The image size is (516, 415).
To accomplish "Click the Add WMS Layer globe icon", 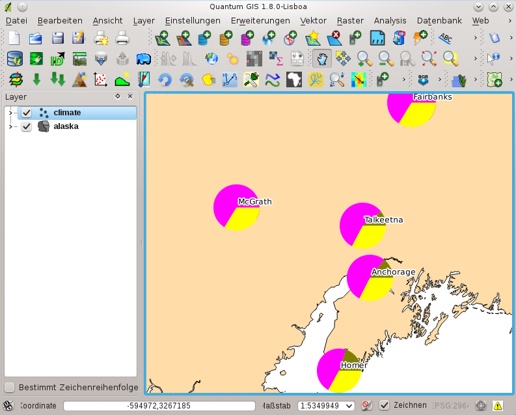I will pos(269,38).
